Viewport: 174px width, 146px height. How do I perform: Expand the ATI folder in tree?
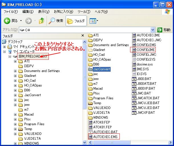point(15,61)
